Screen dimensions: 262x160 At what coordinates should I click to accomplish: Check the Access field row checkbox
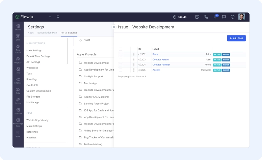121,70
